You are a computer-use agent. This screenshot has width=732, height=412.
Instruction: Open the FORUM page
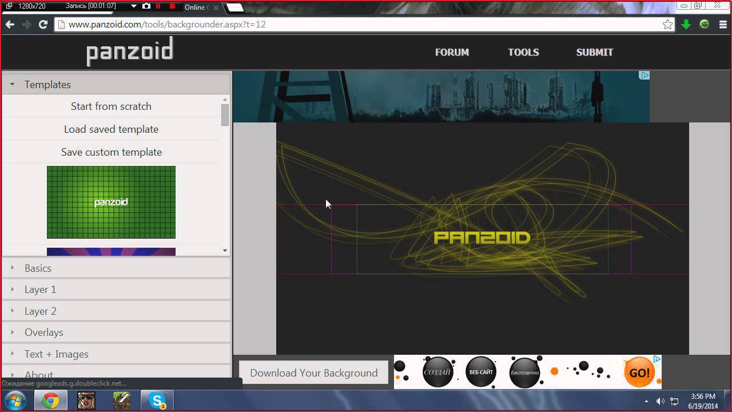pyautogui.click(x=452, y=52)
